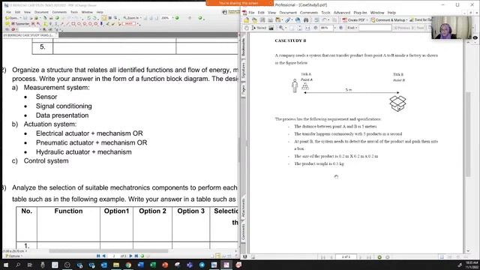Viewport: 480px width, 270px height.
Task: Open Advanced menu in Acrobat window
Action: [x=342, y=13]
